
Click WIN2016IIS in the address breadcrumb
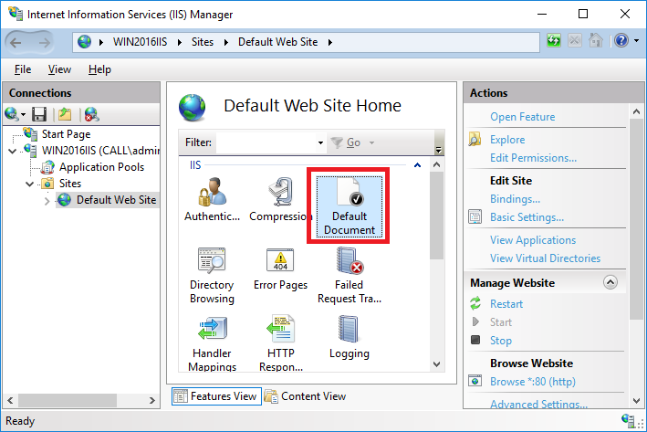(140, 42)
